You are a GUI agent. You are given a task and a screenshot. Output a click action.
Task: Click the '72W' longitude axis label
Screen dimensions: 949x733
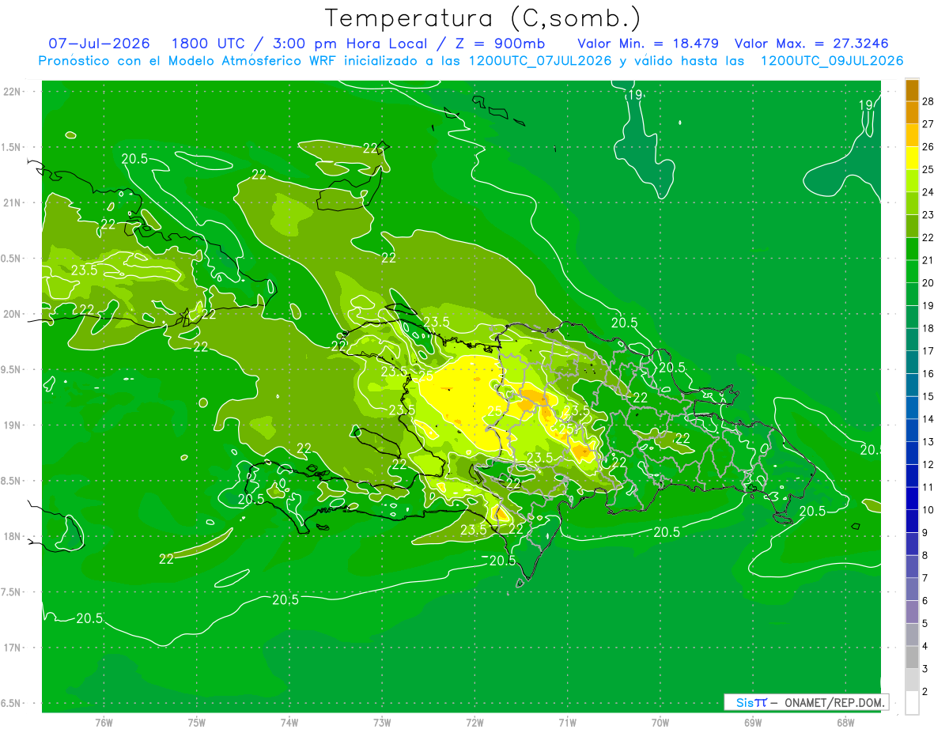point(475,723)
